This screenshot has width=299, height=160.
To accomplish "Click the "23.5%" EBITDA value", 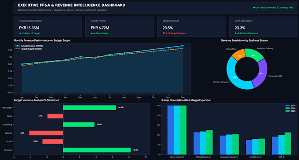I will point(168,28).
